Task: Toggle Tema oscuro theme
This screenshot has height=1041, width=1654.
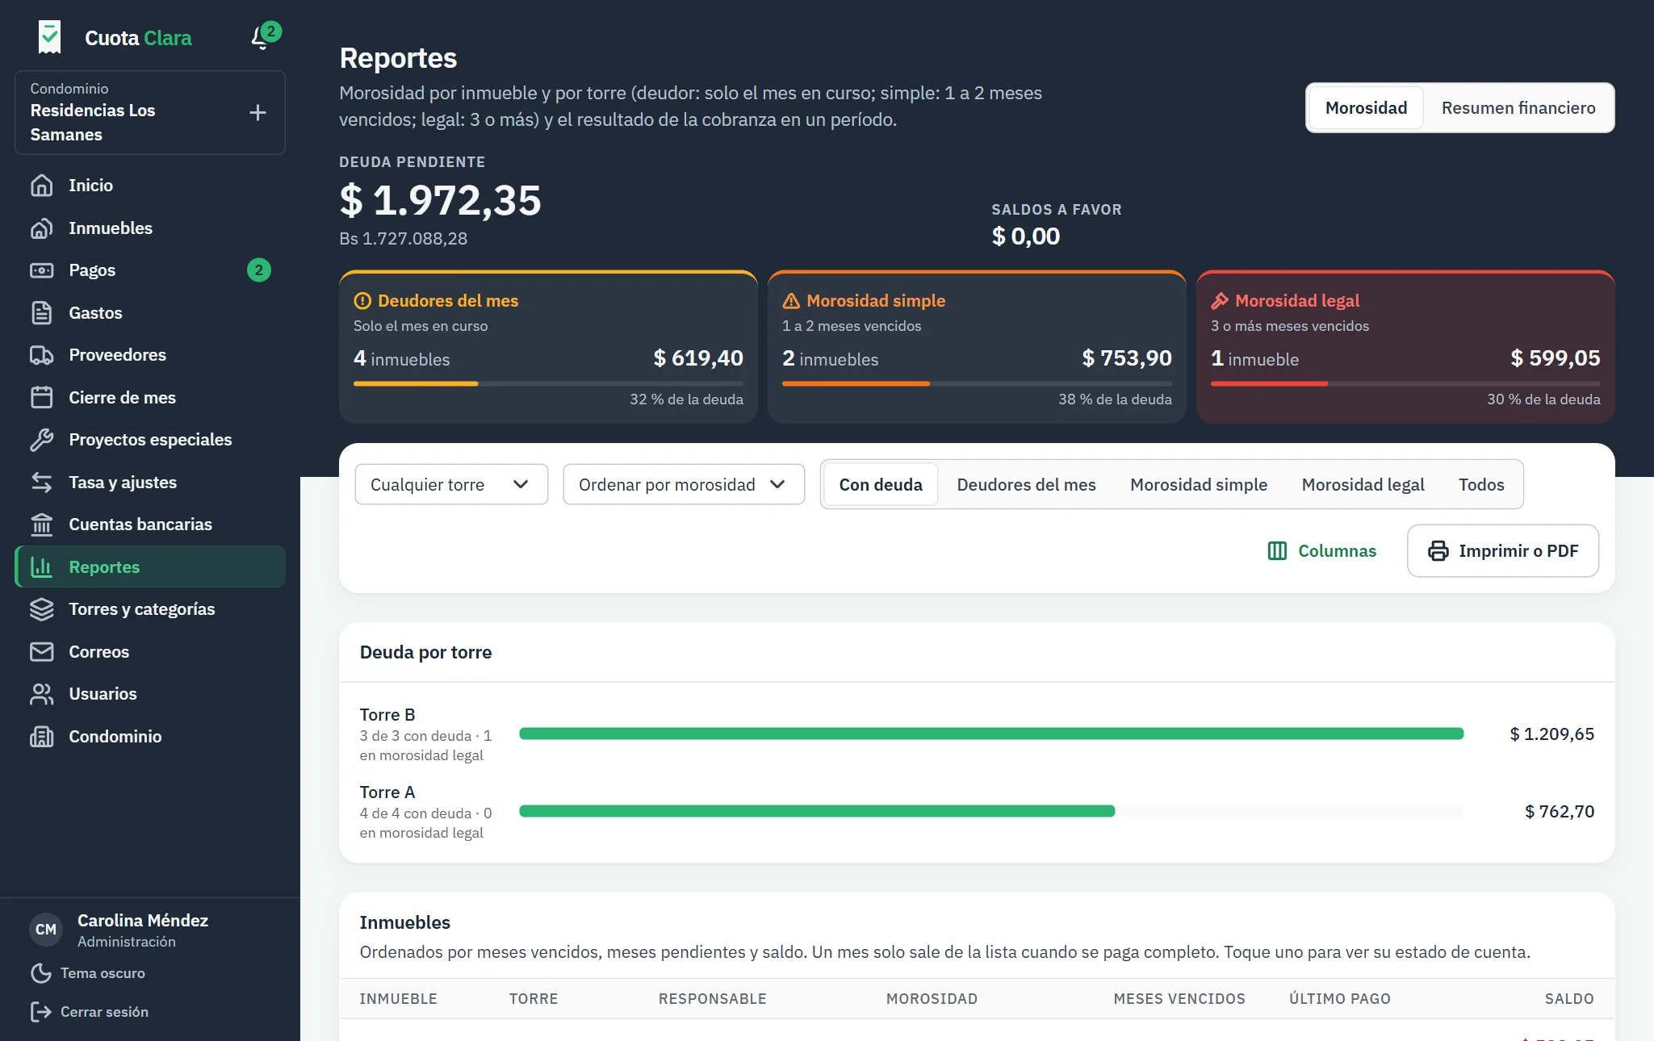Action: tap(88, 973)
